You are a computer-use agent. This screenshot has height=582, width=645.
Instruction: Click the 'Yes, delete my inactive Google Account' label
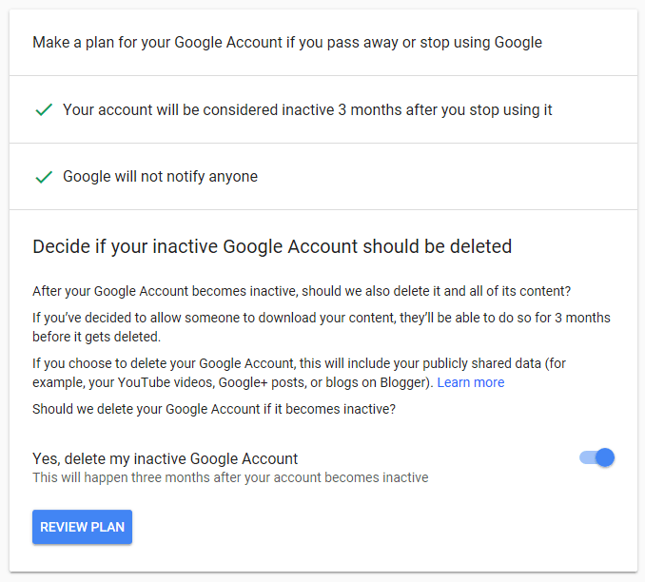point(166,458)
